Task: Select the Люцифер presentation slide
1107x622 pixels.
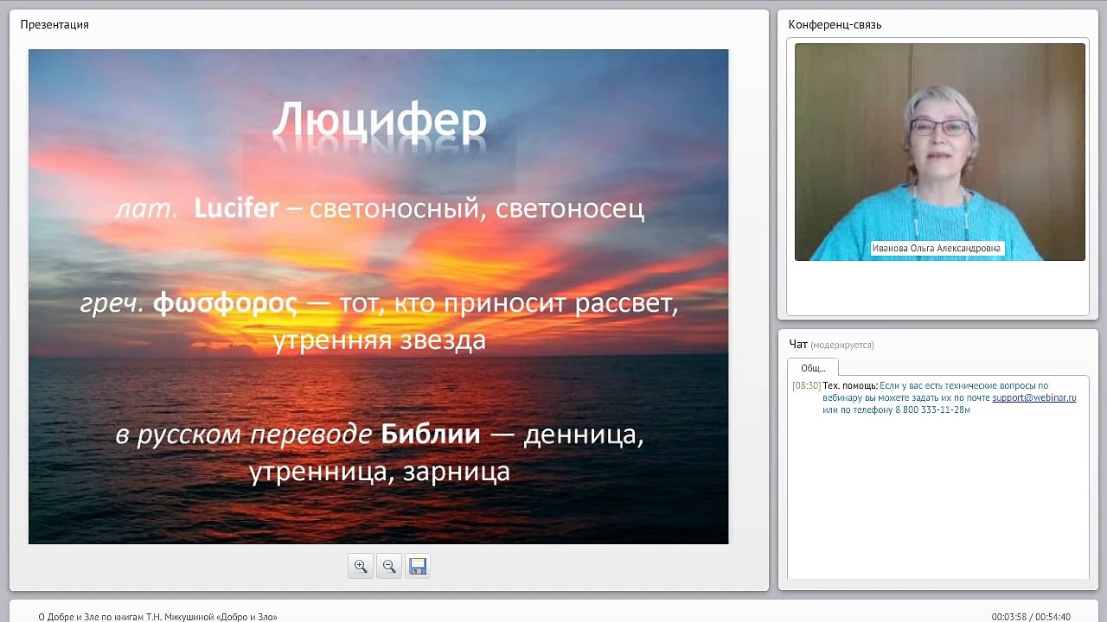Action: pos(378,296)
